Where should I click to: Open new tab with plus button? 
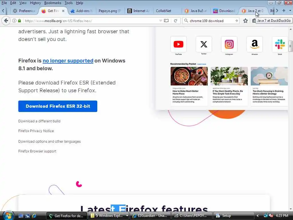coord(284,11)
